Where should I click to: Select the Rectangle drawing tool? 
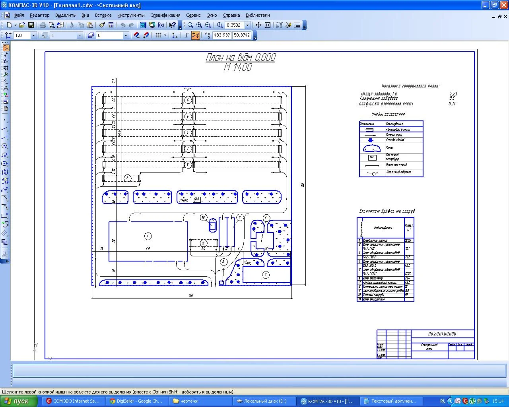pos(5,216)
